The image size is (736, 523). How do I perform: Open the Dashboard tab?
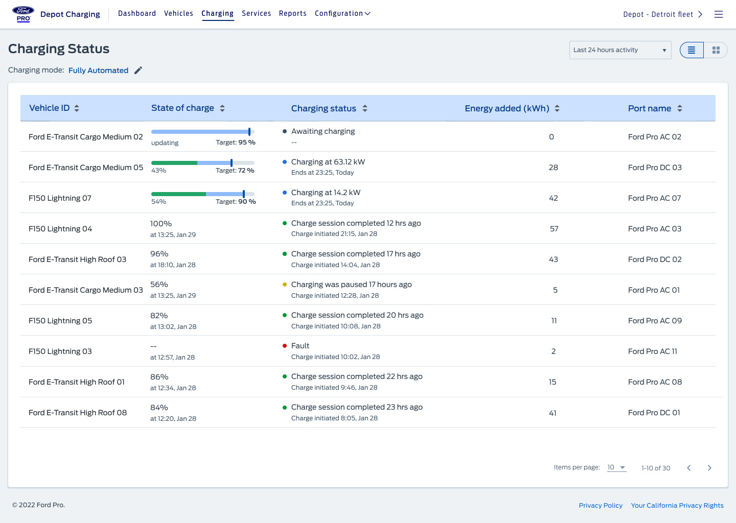pyautogui.click(x=137, y=13)
